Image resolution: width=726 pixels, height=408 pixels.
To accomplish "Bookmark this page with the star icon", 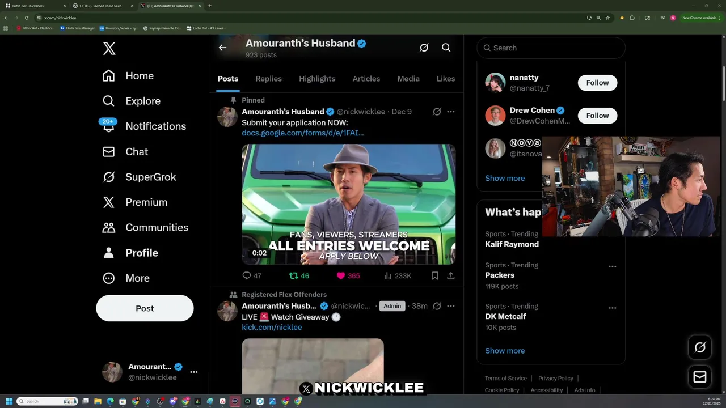I will tap(607, 18).
